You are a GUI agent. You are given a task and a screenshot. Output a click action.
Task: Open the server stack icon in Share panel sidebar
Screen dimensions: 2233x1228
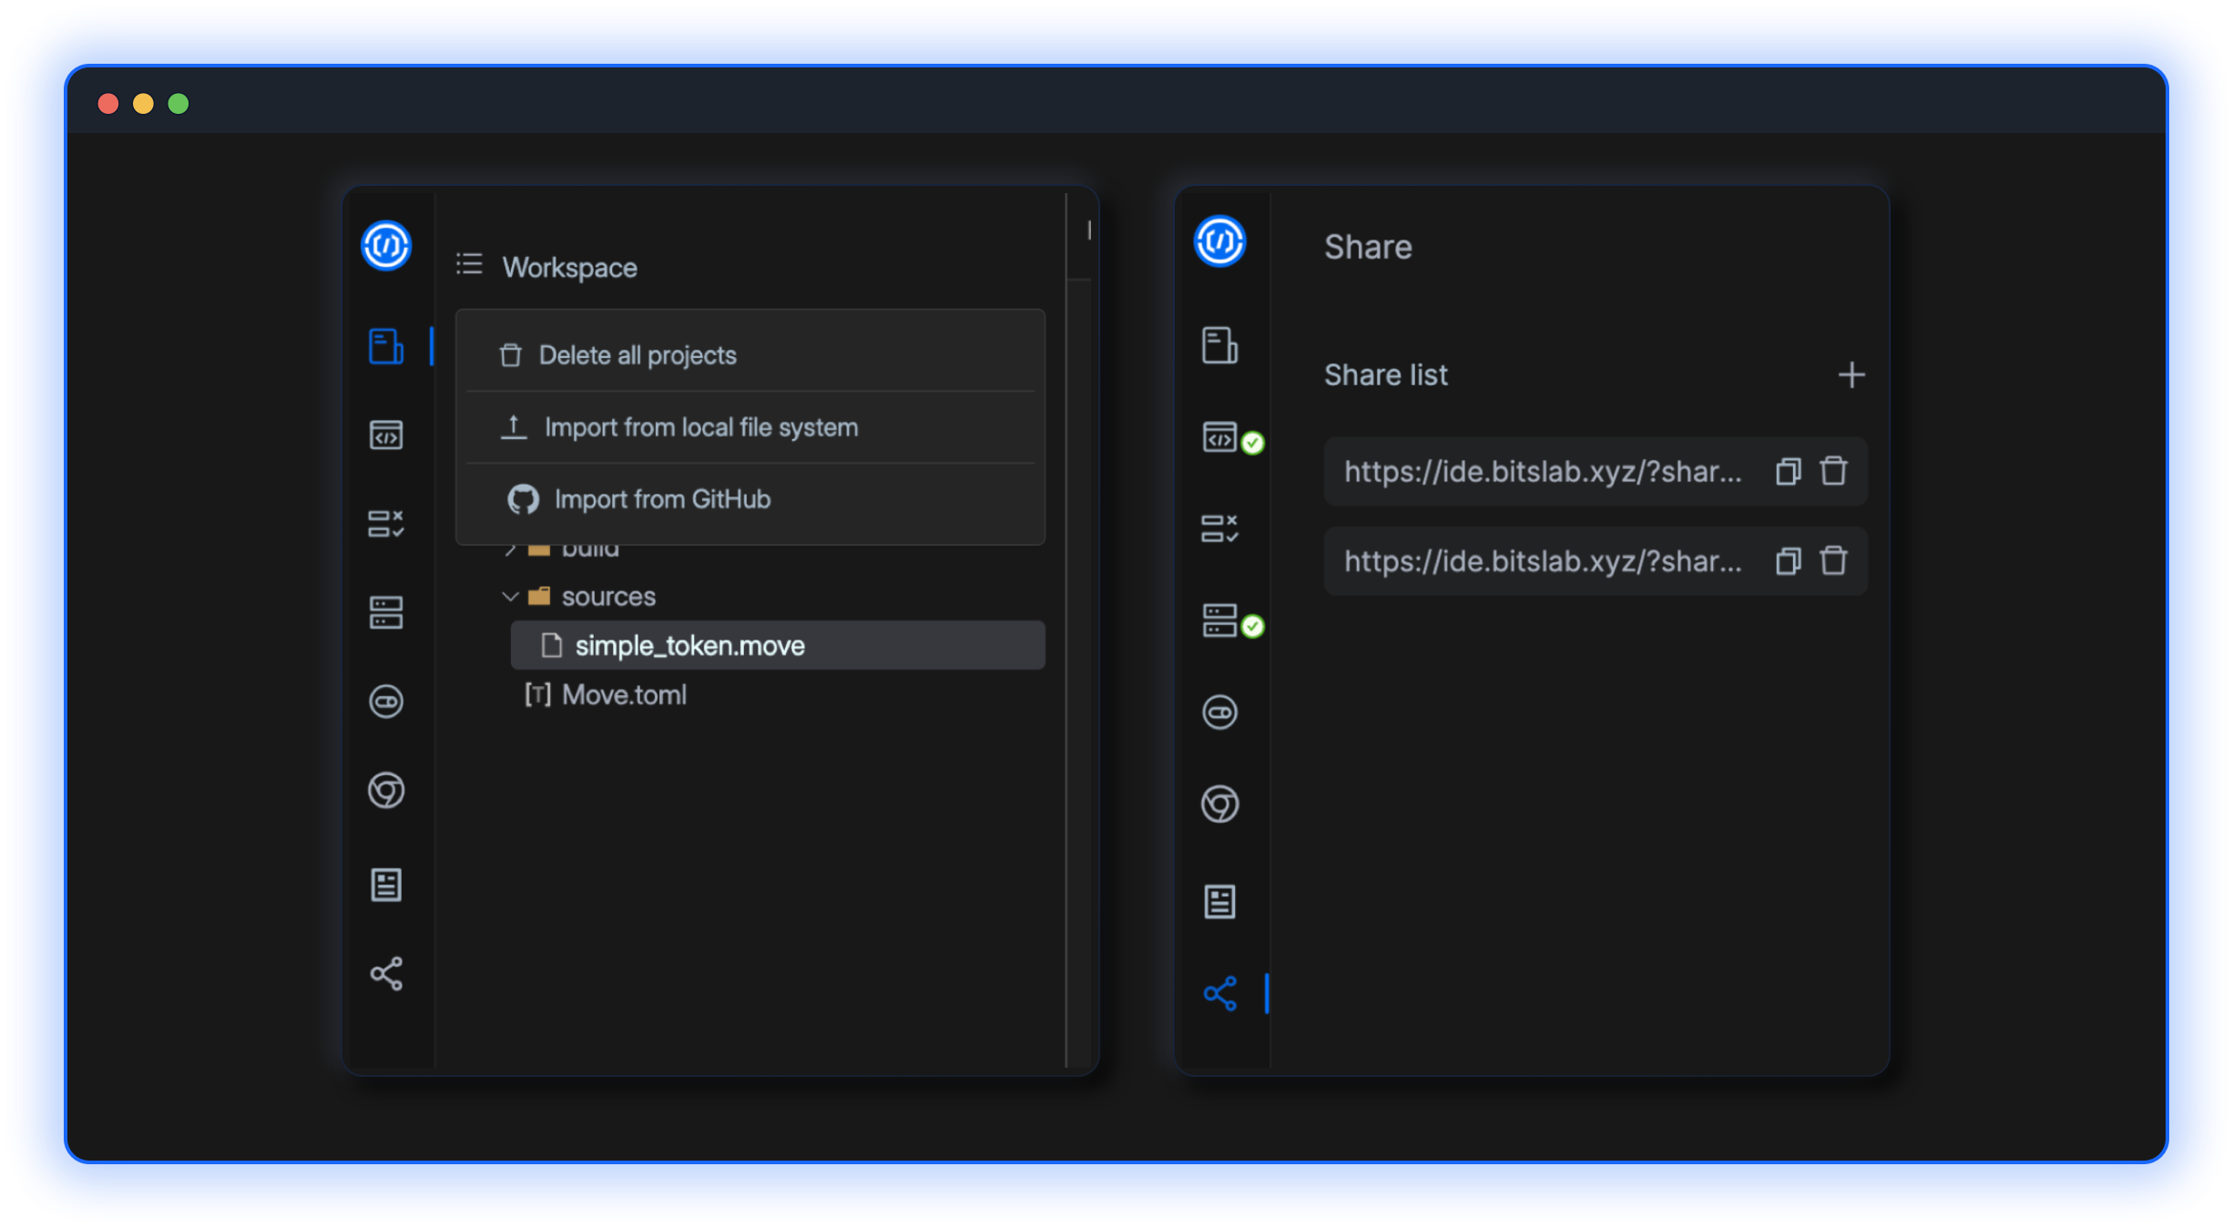tap(1220, 620)
